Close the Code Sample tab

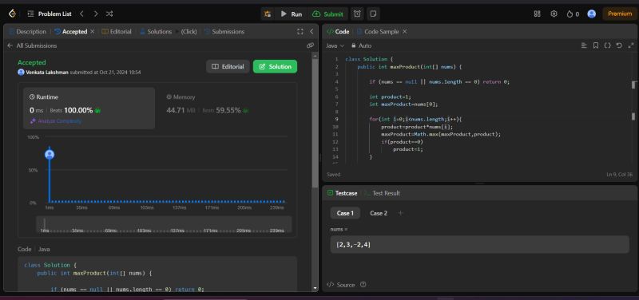[x=404, y=32]
